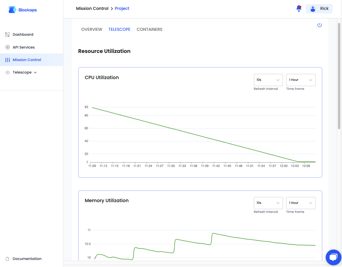Open the notification bell

(299, 8)
